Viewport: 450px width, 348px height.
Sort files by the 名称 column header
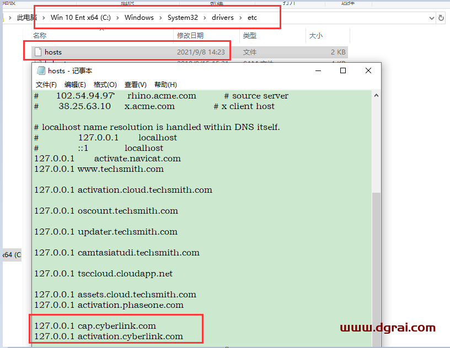40,36
